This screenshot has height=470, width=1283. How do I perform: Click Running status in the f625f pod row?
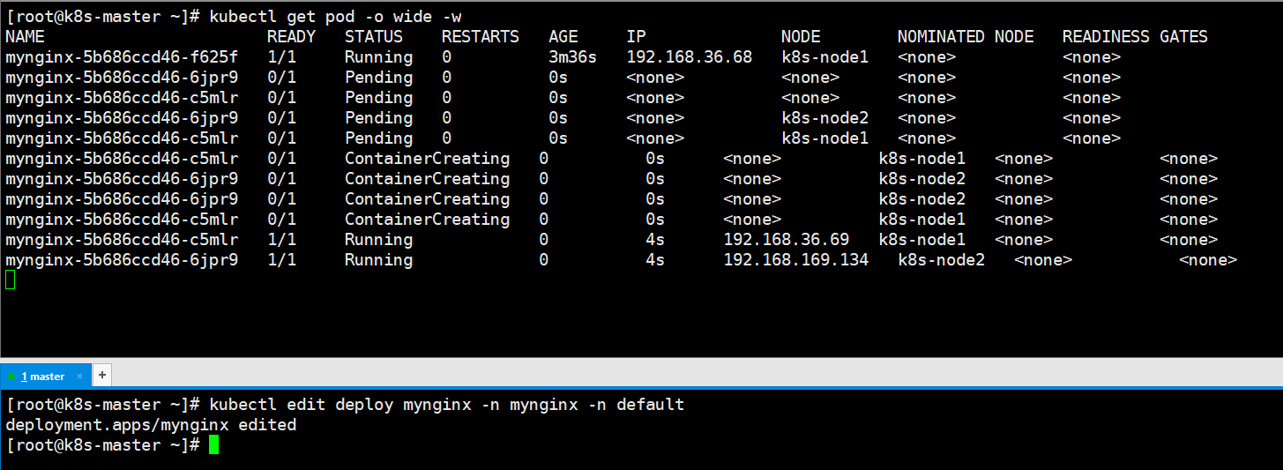point(378,56)
